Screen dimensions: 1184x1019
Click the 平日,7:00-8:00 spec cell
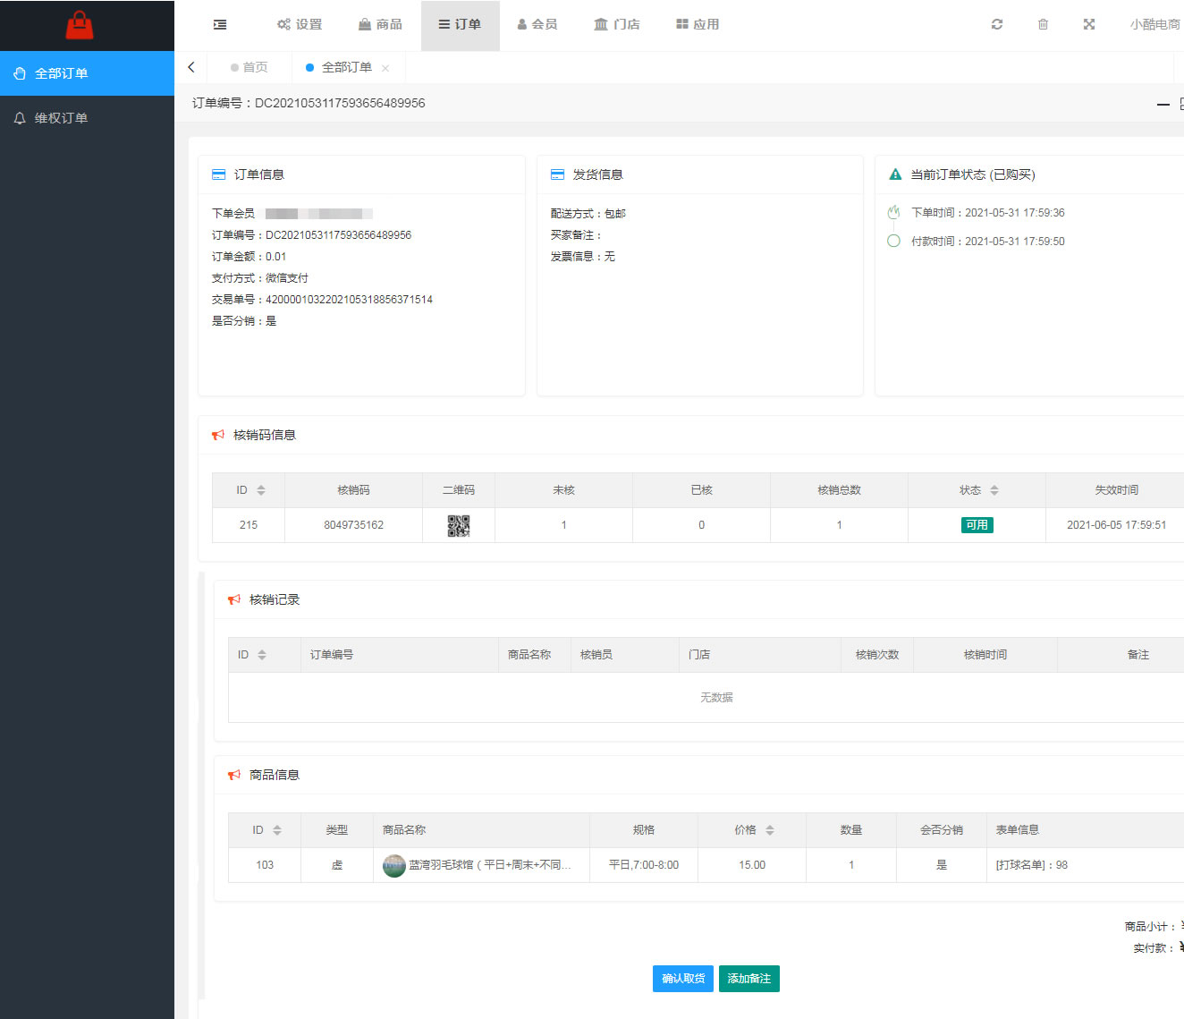644,865
